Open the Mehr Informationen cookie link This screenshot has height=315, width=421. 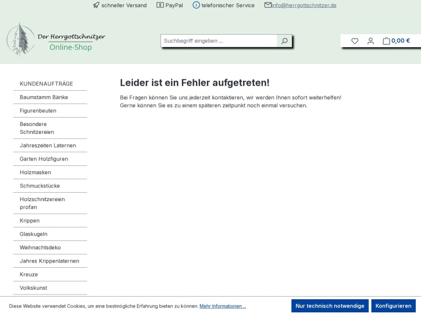coord(223,306)
